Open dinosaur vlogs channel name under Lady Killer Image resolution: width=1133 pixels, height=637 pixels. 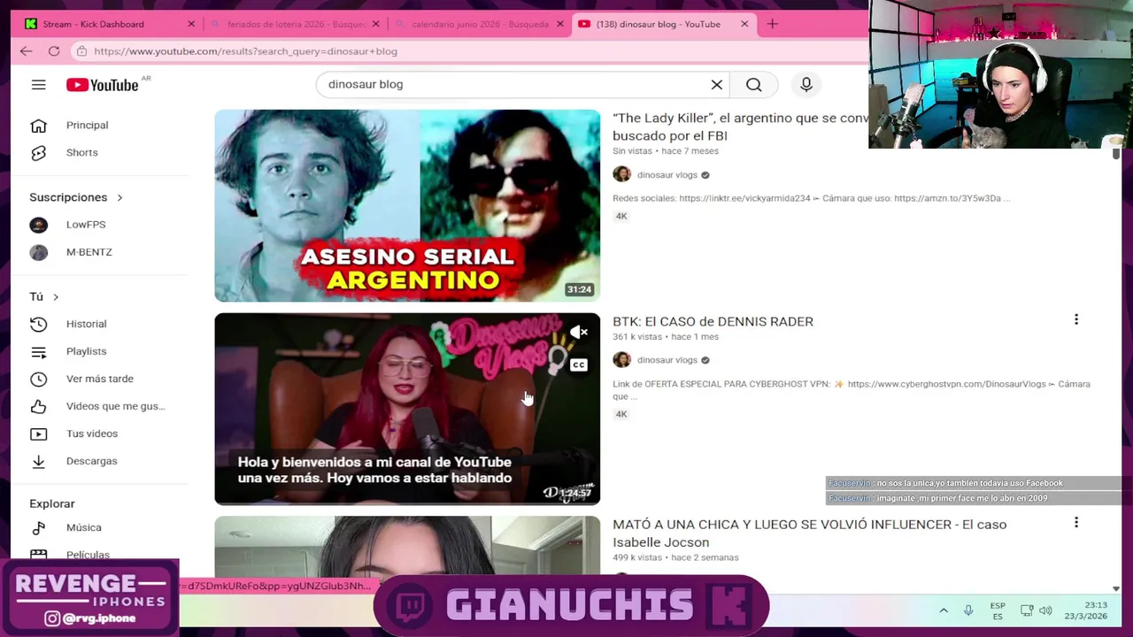(667, 175)
